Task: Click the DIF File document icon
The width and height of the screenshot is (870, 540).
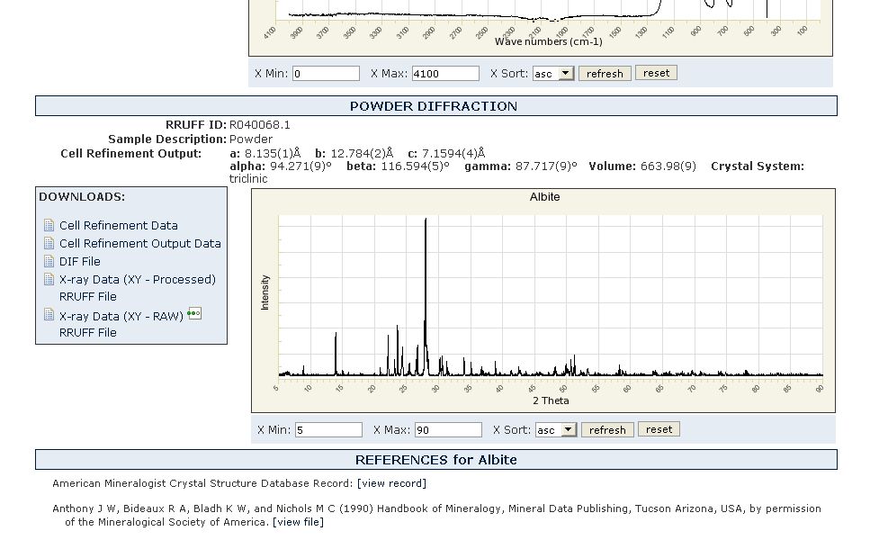Action: coord(49,261)
